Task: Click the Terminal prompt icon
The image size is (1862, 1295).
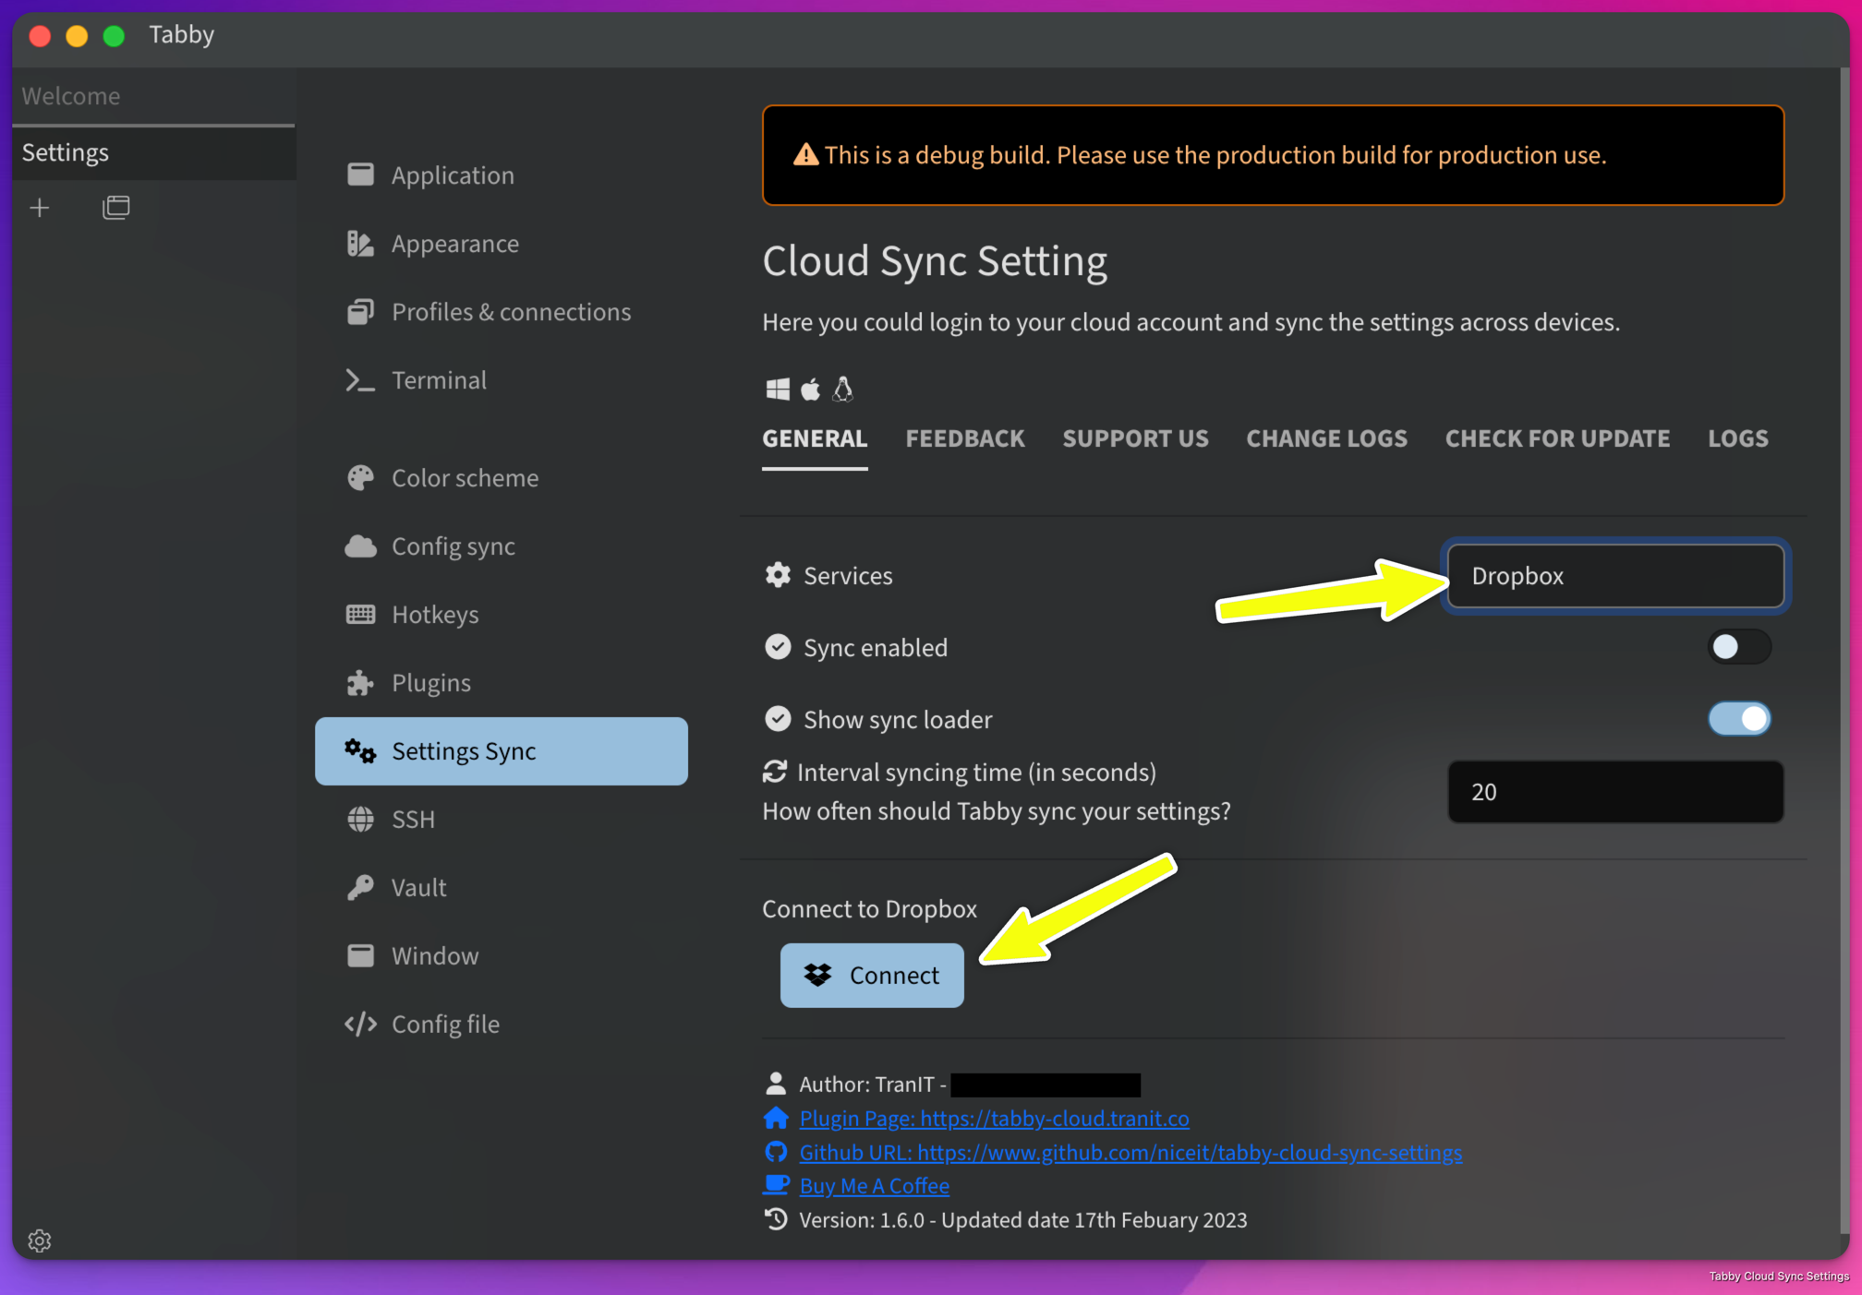Action: pos(360,379)
